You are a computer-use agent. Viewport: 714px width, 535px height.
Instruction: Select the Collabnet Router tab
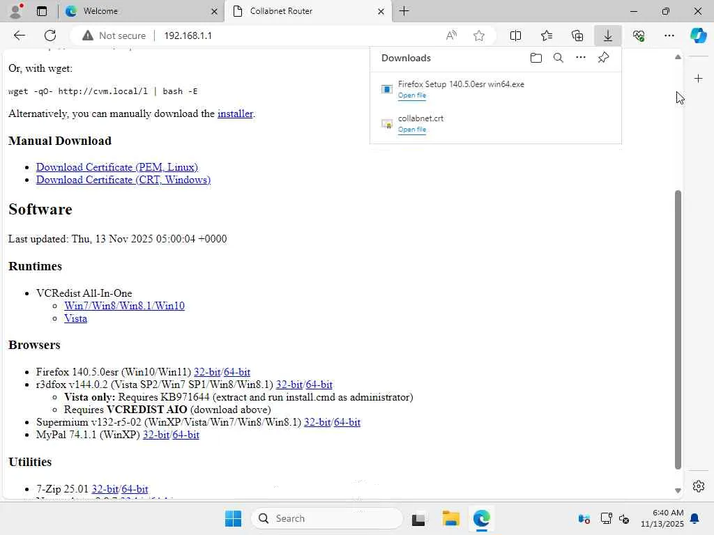(x=307, y=11)
